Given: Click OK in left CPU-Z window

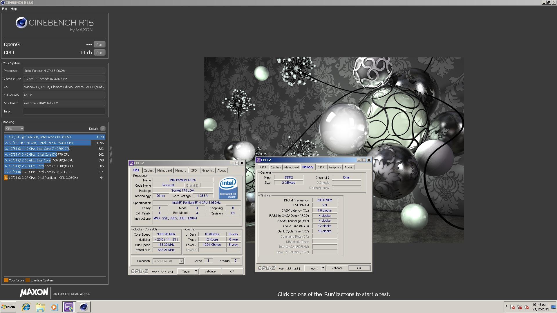Looking at the screenshot, I should click(232, 272).
